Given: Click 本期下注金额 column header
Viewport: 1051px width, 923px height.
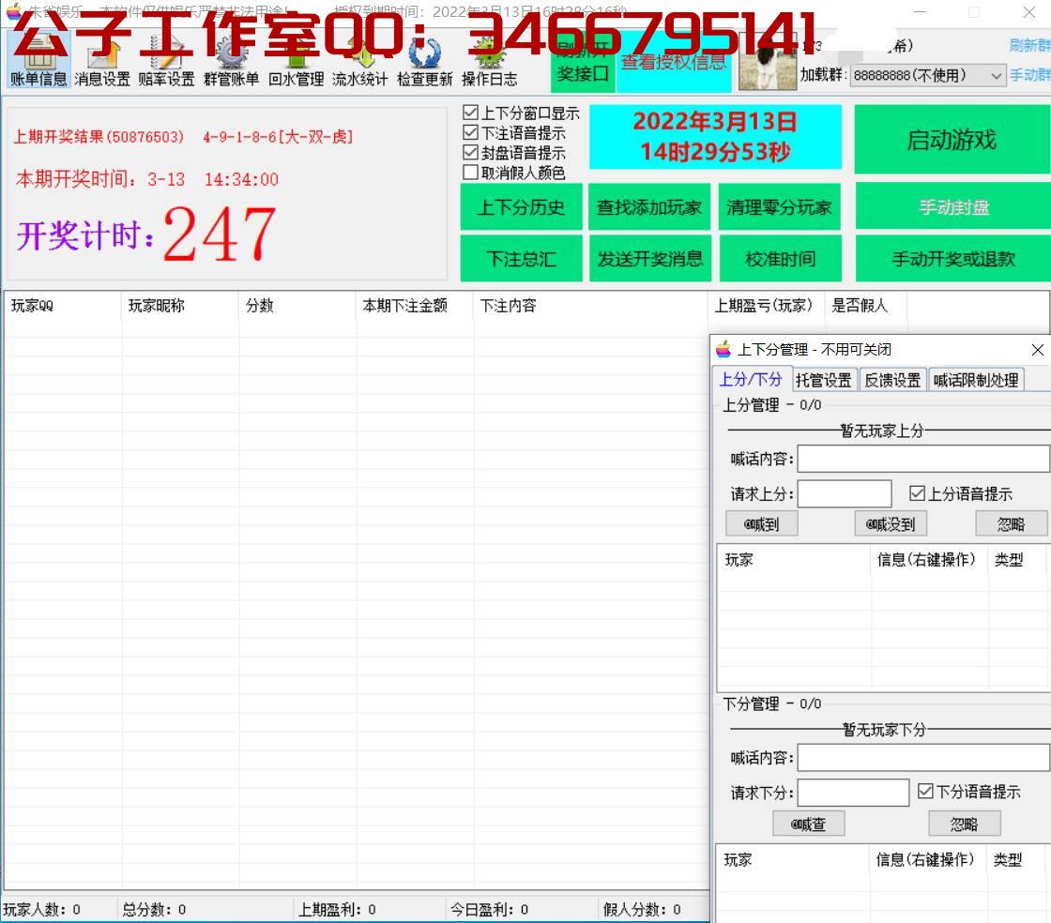Looking at the screenshot, I should (414, 306).
